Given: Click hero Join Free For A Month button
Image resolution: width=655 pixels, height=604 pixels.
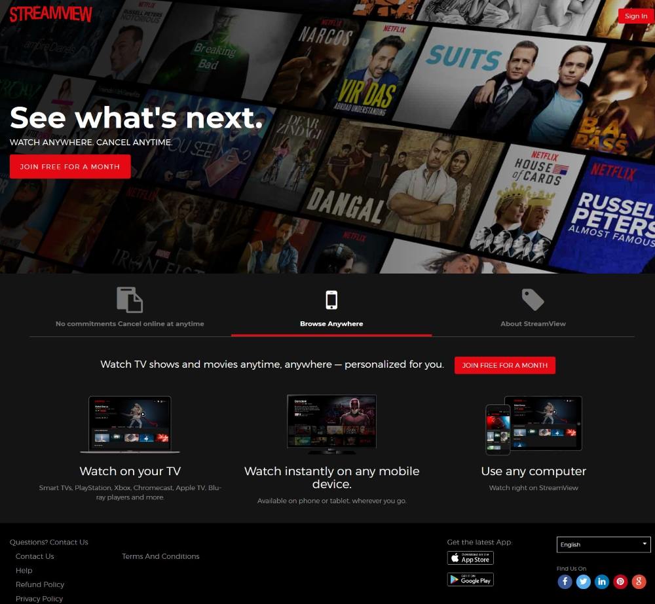Looking at the screenshot, I should click(70, 167).
